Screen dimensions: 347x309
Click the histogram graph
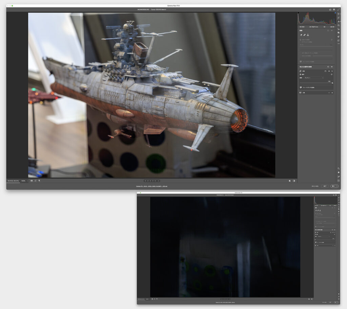click(x=317, y=19)
